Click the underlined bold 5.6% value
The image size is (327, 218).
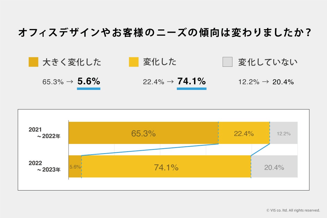[x=89, y=81]
